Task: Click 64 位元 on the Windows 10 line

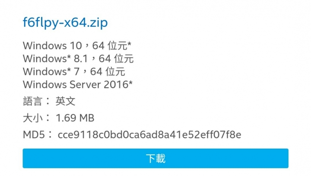Action: coord(111,46)
